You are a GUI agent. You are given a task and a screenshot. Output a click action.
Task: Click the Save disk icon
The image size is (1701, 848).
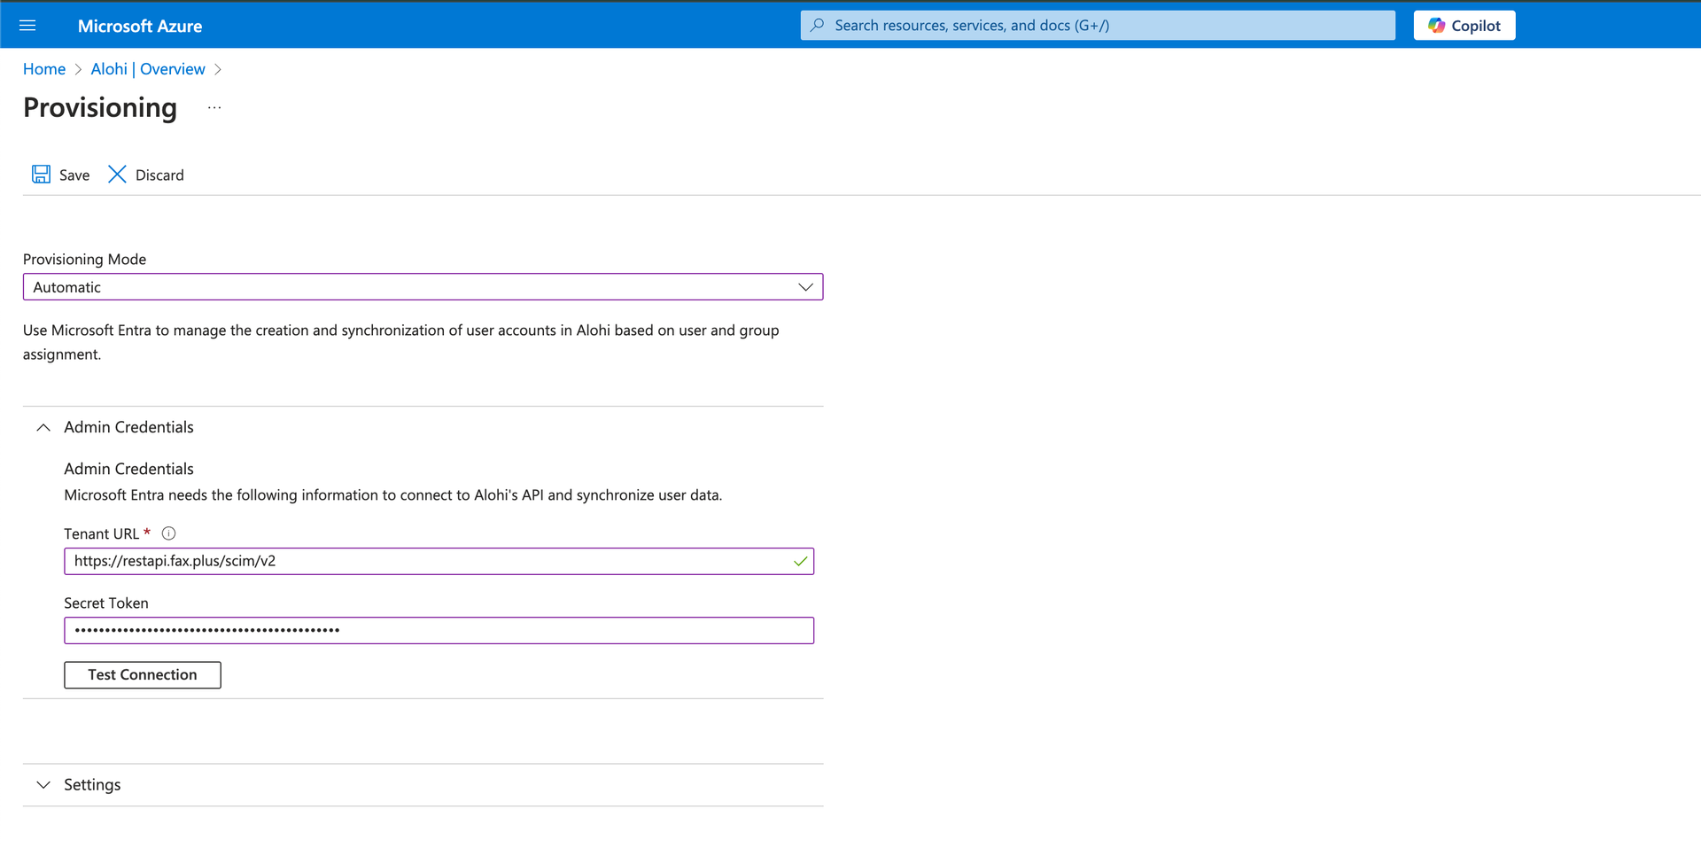pos(41,175)
